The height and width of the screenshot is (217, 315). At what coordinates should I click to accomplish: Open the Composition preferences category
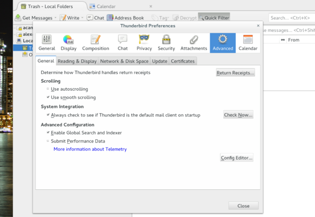pyautogui.click(x=96, y=43)
